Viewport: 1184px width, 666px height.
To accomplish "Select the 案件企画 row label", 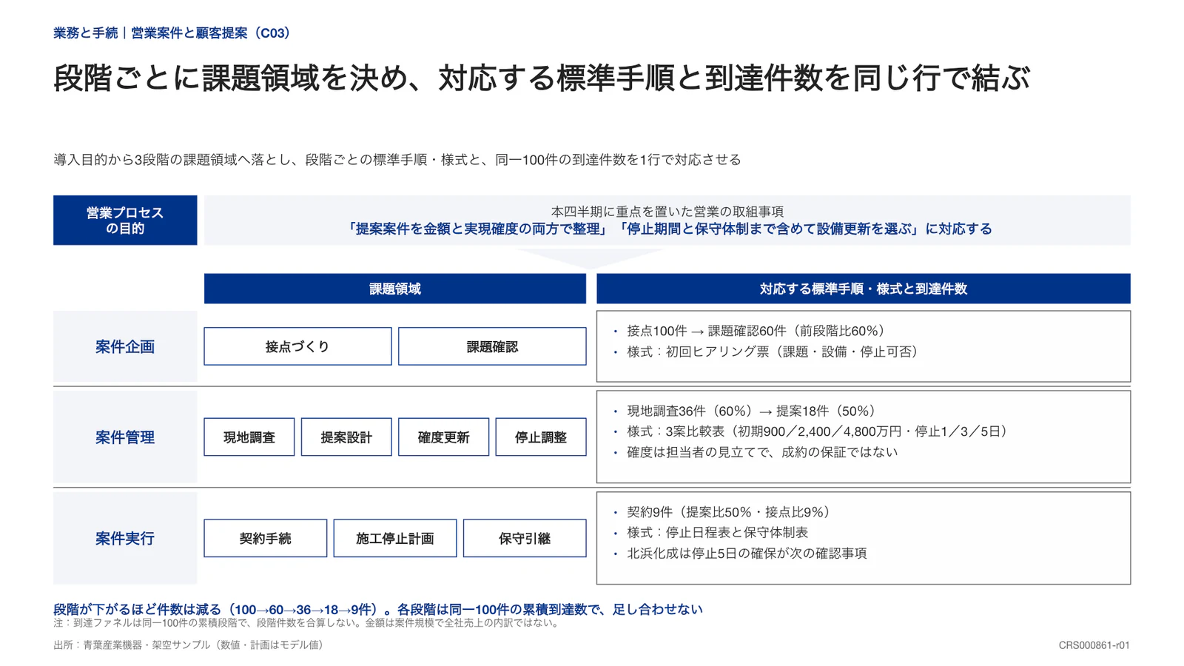I will [125, 346].
